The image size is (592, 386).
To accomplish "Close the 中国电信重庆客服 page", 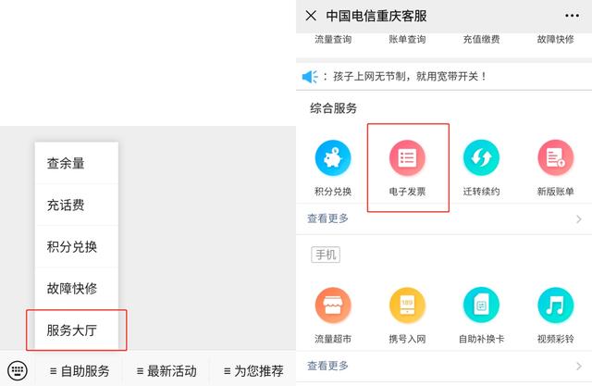I will coord(311,16).
